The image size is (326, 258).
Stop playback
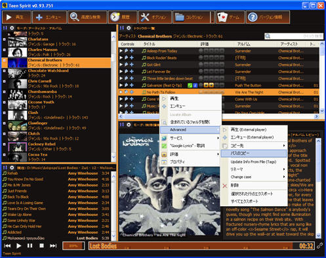41,246
